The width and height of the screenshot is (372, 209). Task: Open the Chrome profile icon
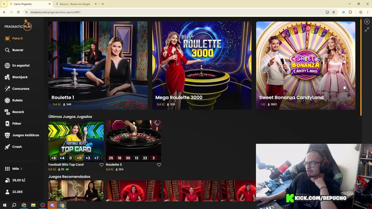coord(361,12)
